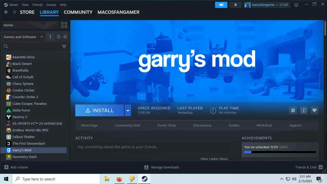Open the advanced filter options icon
This screenshot has height=184, width=327.
click(x=64, y=46)
